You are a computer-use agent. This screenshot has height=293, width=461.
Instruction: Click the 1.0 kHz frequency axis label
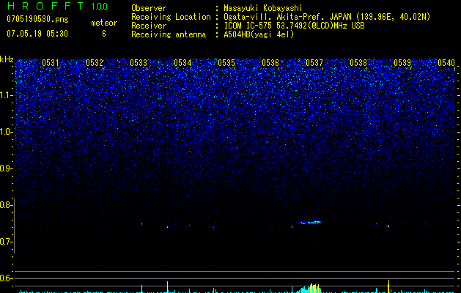[6, 132]
